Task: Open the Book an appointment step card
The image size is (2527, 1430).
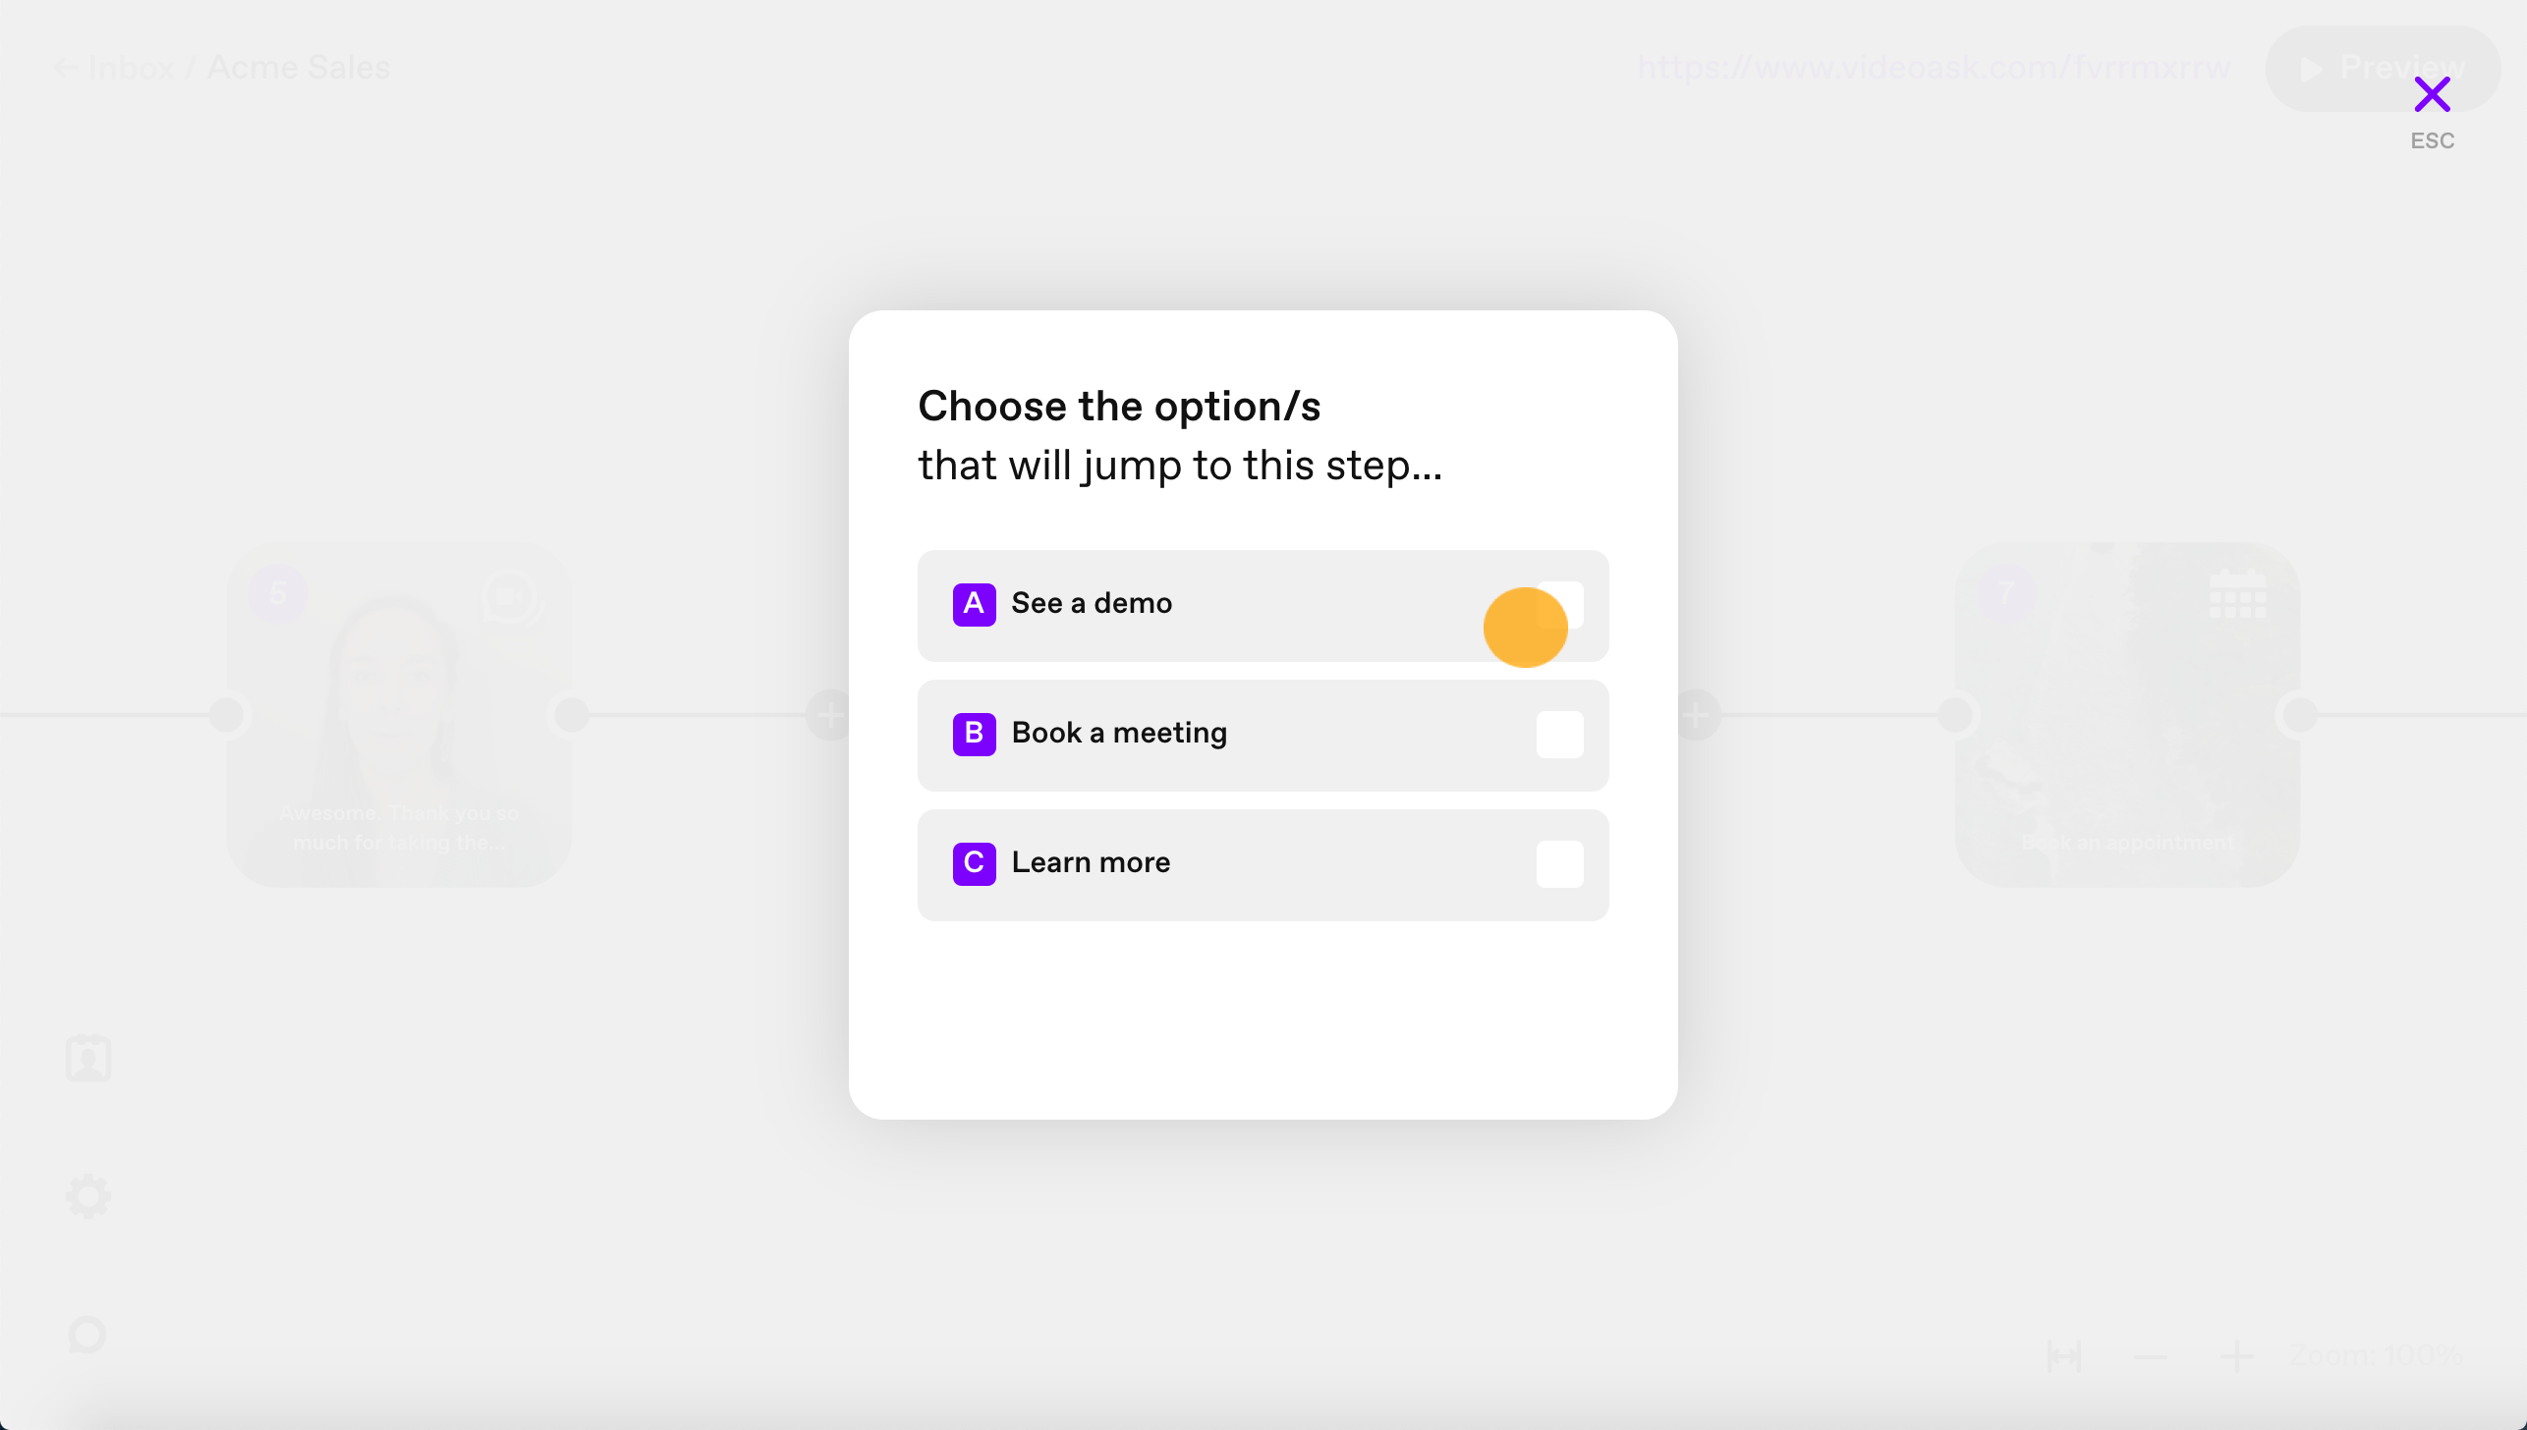Action: point(2128,715)
